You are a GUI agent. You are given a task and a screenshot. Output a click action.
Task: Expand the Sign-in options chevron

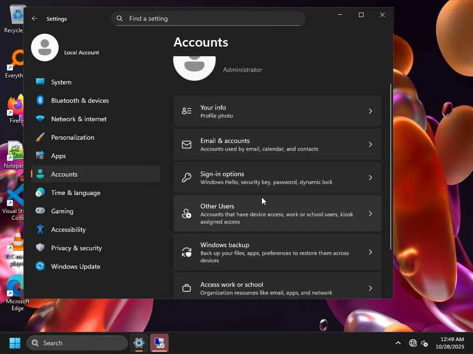(370, 177)
